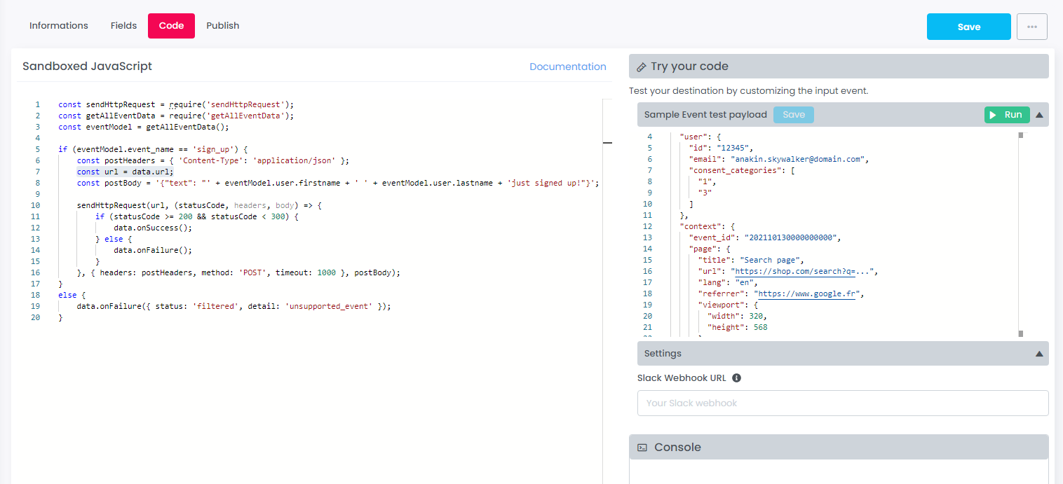Select the Code tab
The height and width of the screenshot is (484, 1063).
click(171, 26)
